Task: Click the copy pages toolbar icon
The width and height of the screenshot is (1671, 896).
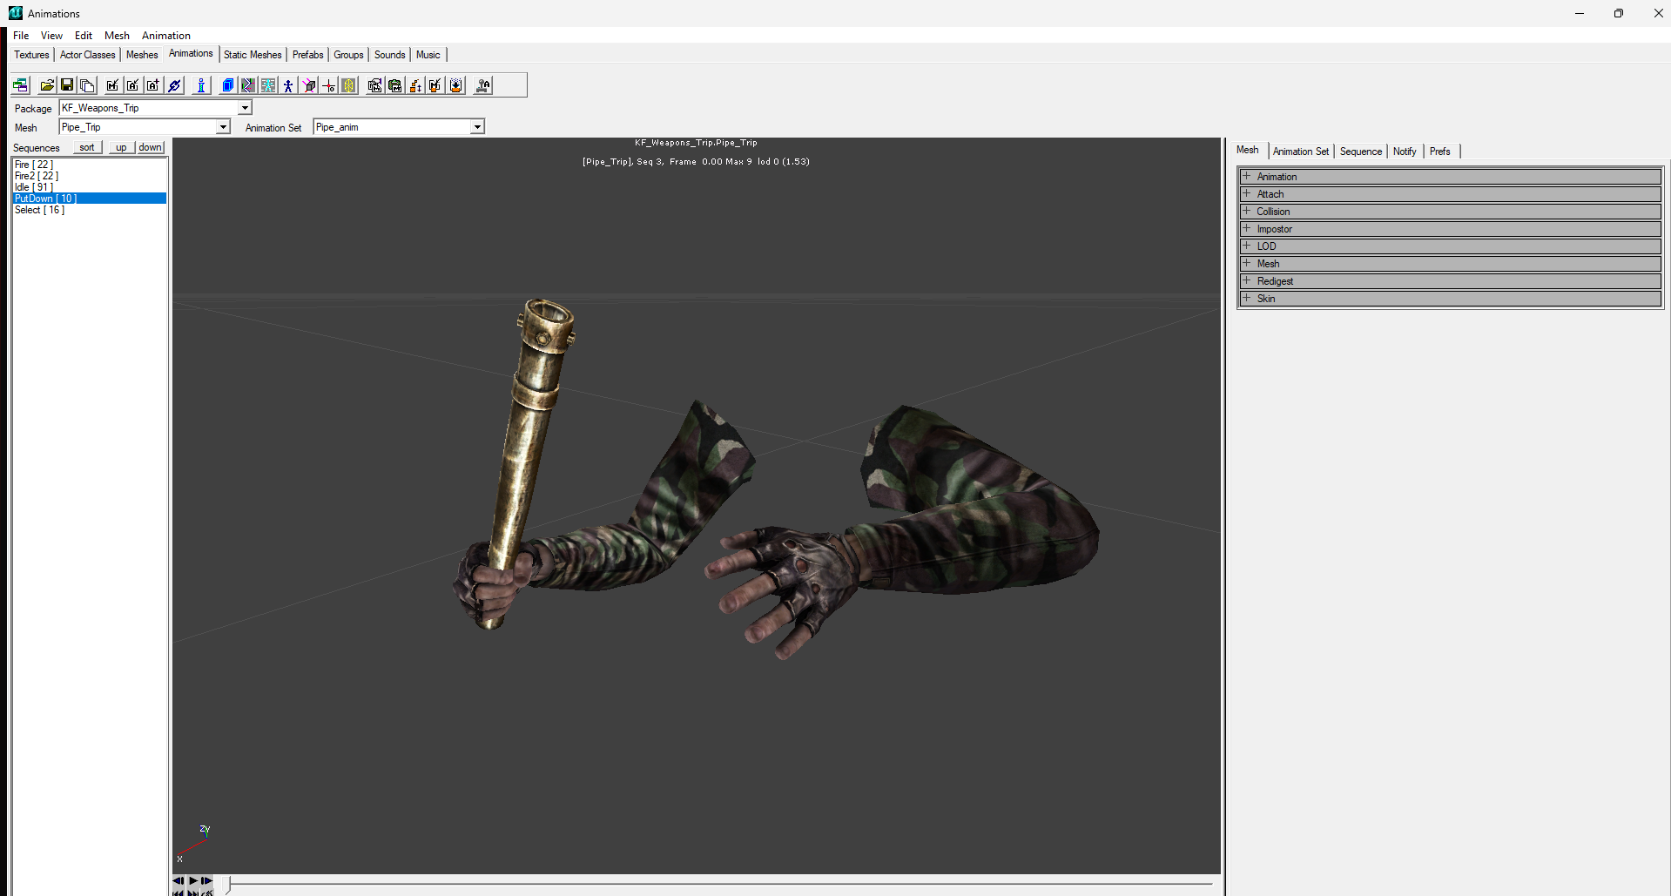Action: (x=87, y=85)
